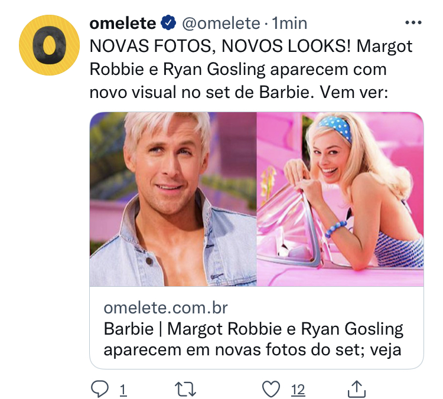
Task: Like the tweet with the heart icon
Action: tap(271, 389)
